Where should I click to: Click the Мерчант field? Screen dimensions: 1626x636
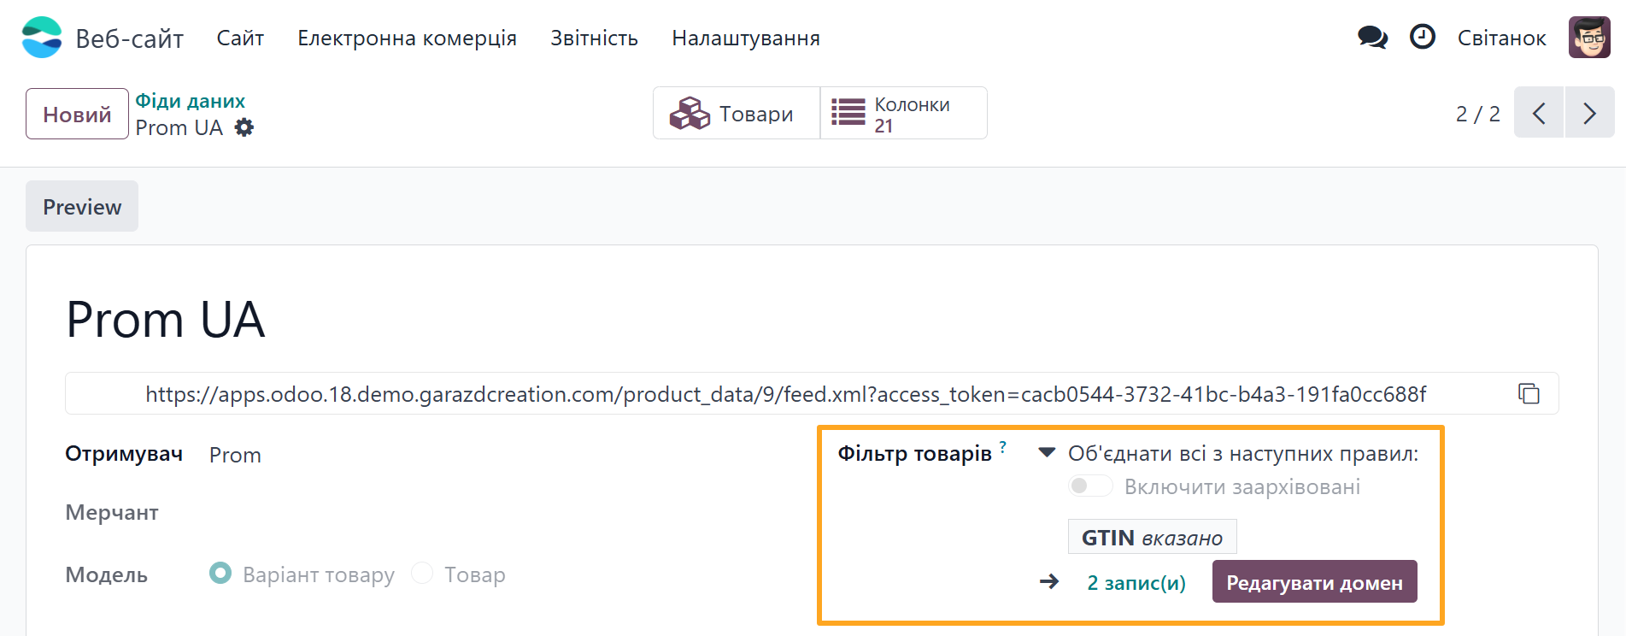coord(427,513)
